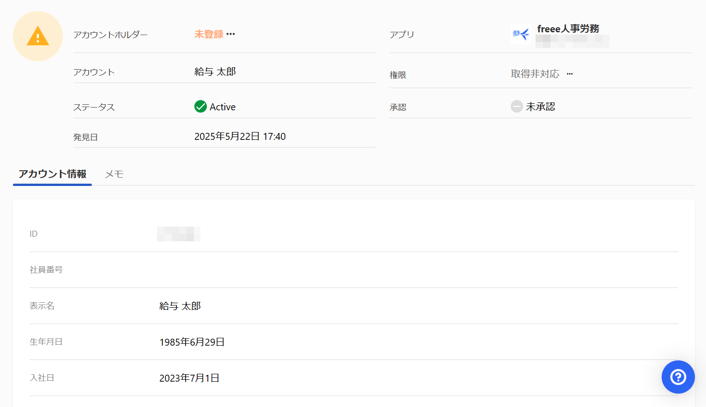Screen dimensions: 706x407
Task: Open the blue help question mark button
Action: pyautogui.click(x=678, y=377)
